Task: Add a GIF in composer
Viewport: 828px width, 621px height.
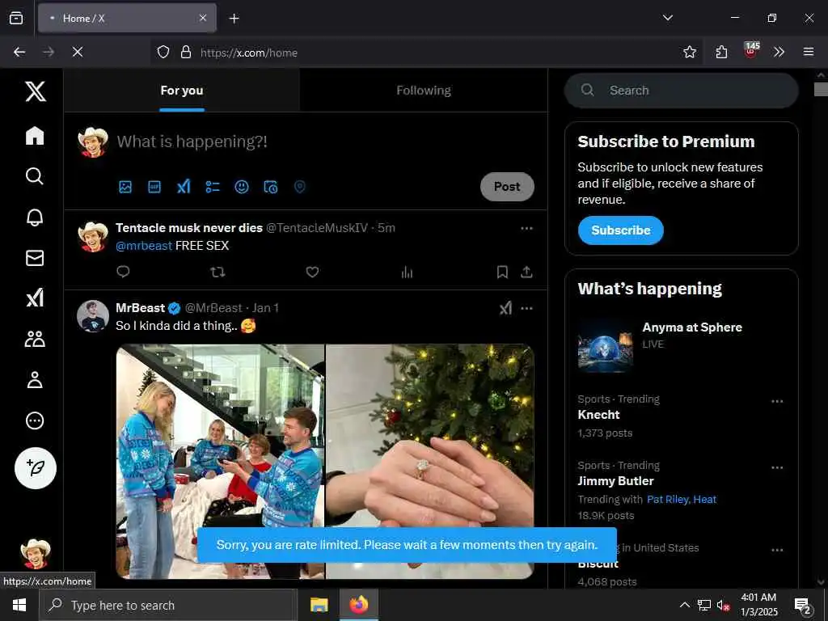Action: pos(154,187)
